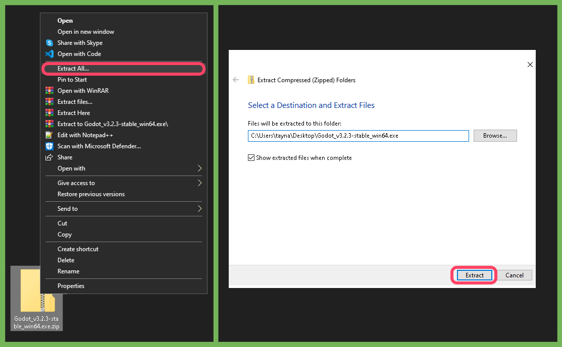Click the destination folder path field
Image resolution: width=562 pixels, height=347 pixels.
click(359, 136)
